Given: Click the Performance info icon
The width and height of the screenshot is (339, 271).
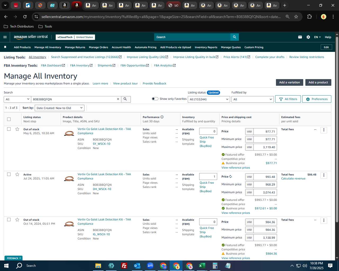Looking at the screenshot, I should pos(162,117).
